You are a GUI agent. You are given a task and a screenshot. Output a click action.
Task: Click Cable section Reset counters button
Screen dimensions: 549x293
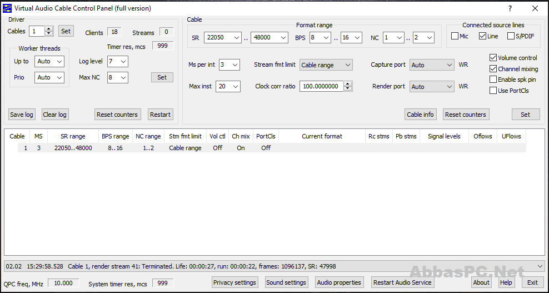pyautogui.click(x=466, y=115)
